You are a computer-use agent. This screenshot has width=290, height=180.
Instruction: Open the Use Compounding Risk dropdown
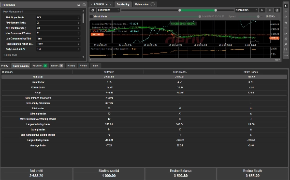coord(58,39)
